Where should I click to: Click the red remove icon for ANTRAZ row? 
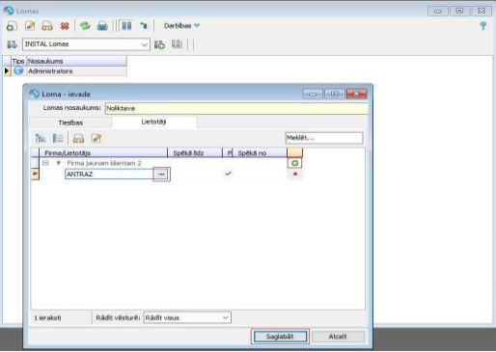[x=295, y=174]
